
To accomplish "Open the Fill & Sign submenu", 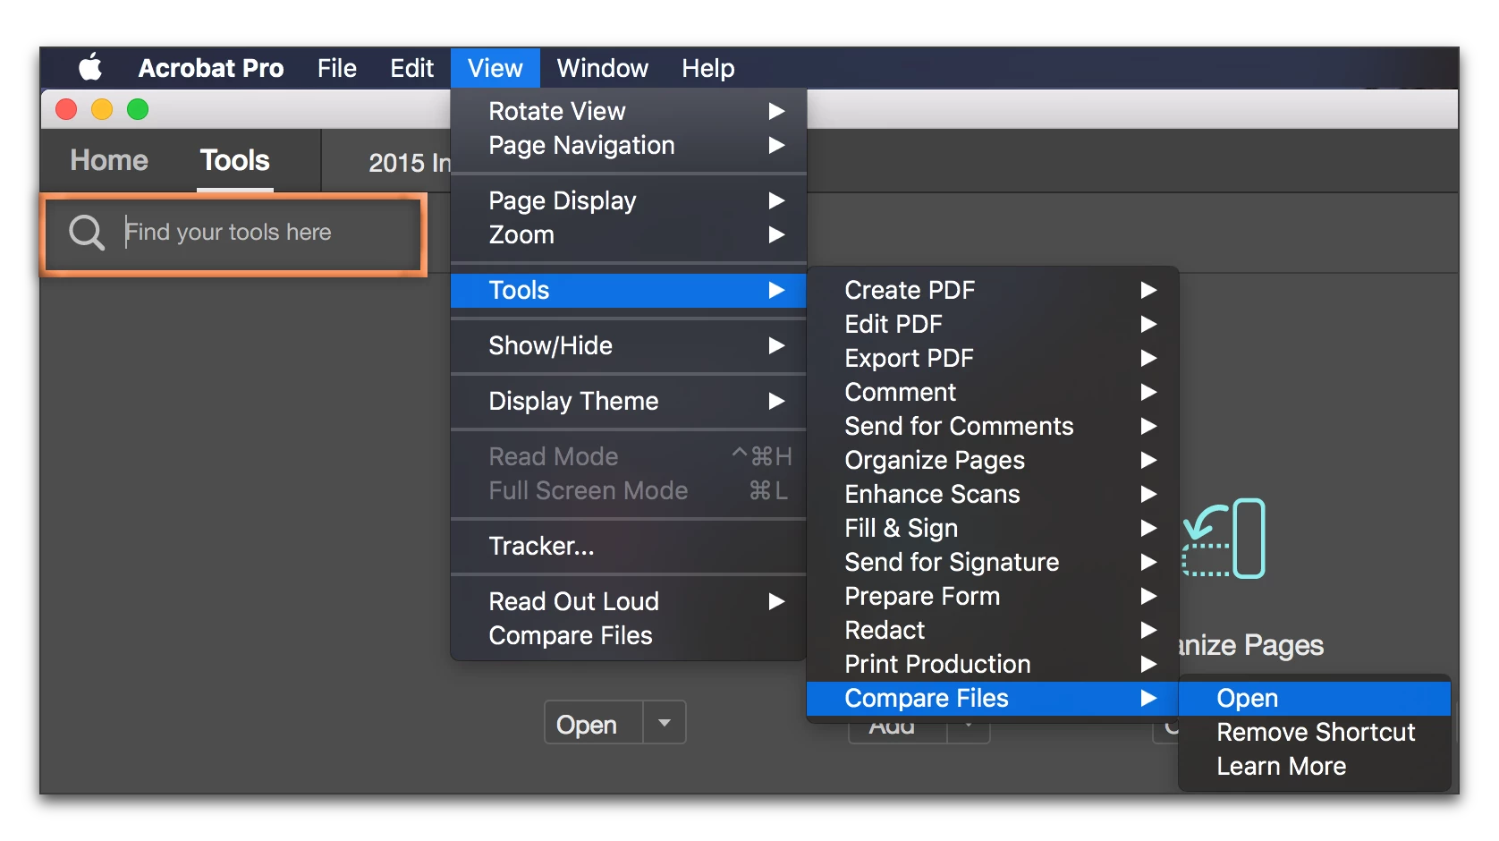I will point(993,528).
